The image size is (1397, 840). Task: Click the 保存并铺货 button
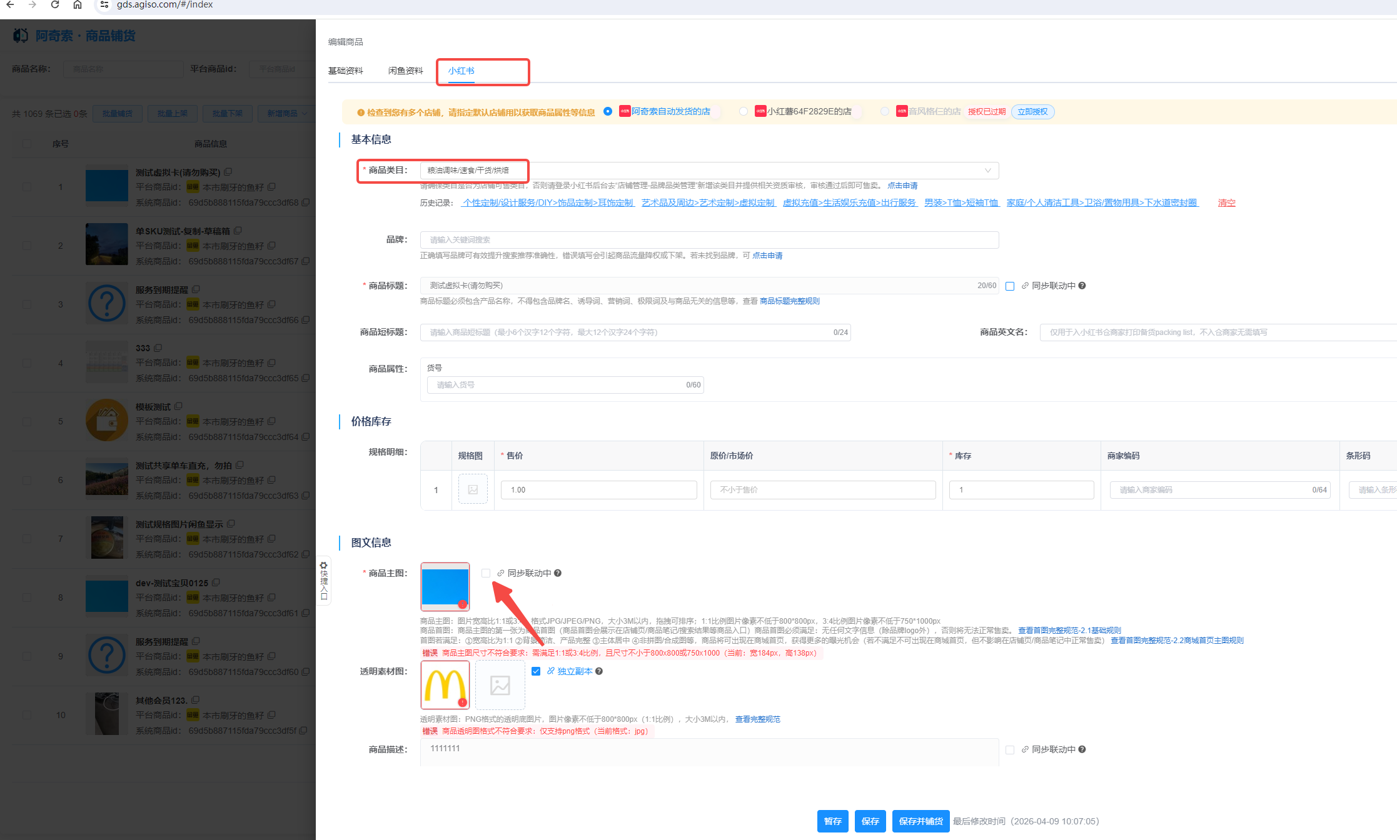click(x=920, y=821)
